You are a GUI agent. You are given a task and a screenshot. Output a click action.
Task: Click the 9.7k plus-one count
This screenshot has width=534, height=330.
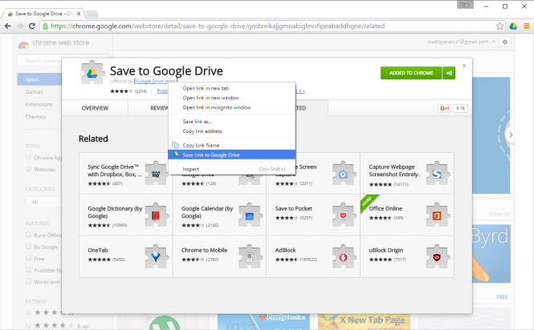[x=460, y=108]
